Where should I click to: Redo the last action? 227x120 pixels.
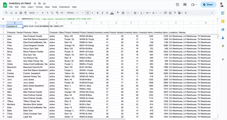pyautogui.click(x=16, y=13)
